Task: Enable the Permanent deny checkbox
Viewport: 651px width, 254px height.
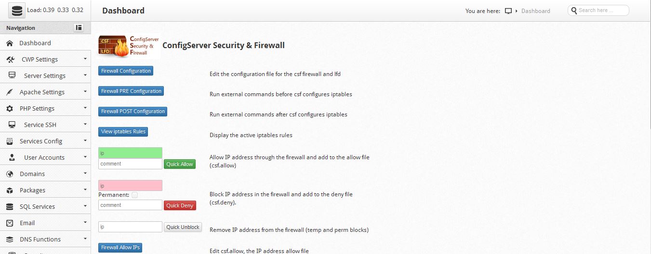Action: [135, 195]
